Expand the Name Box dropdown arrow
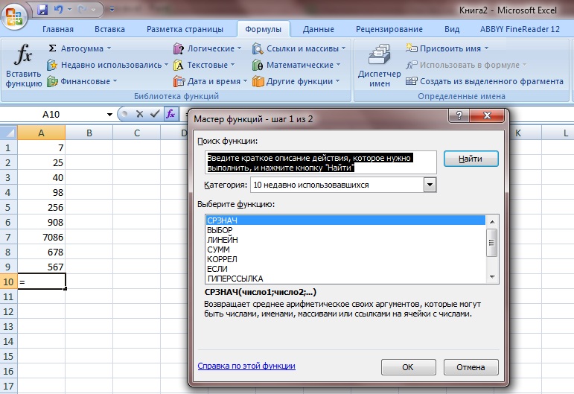Screen dimensions: 574x394 click(109, 115)
